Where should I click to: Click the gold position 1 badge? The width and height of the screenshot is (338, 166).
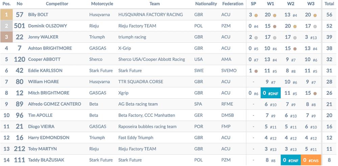click(6, 15)
